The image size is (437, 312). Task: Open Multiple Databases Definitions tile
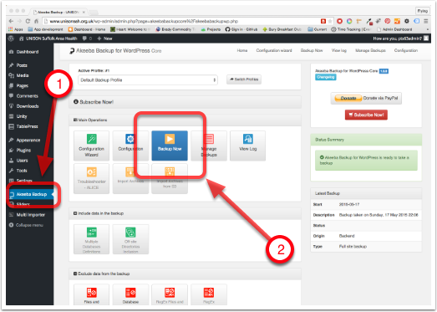pos(91,239)
